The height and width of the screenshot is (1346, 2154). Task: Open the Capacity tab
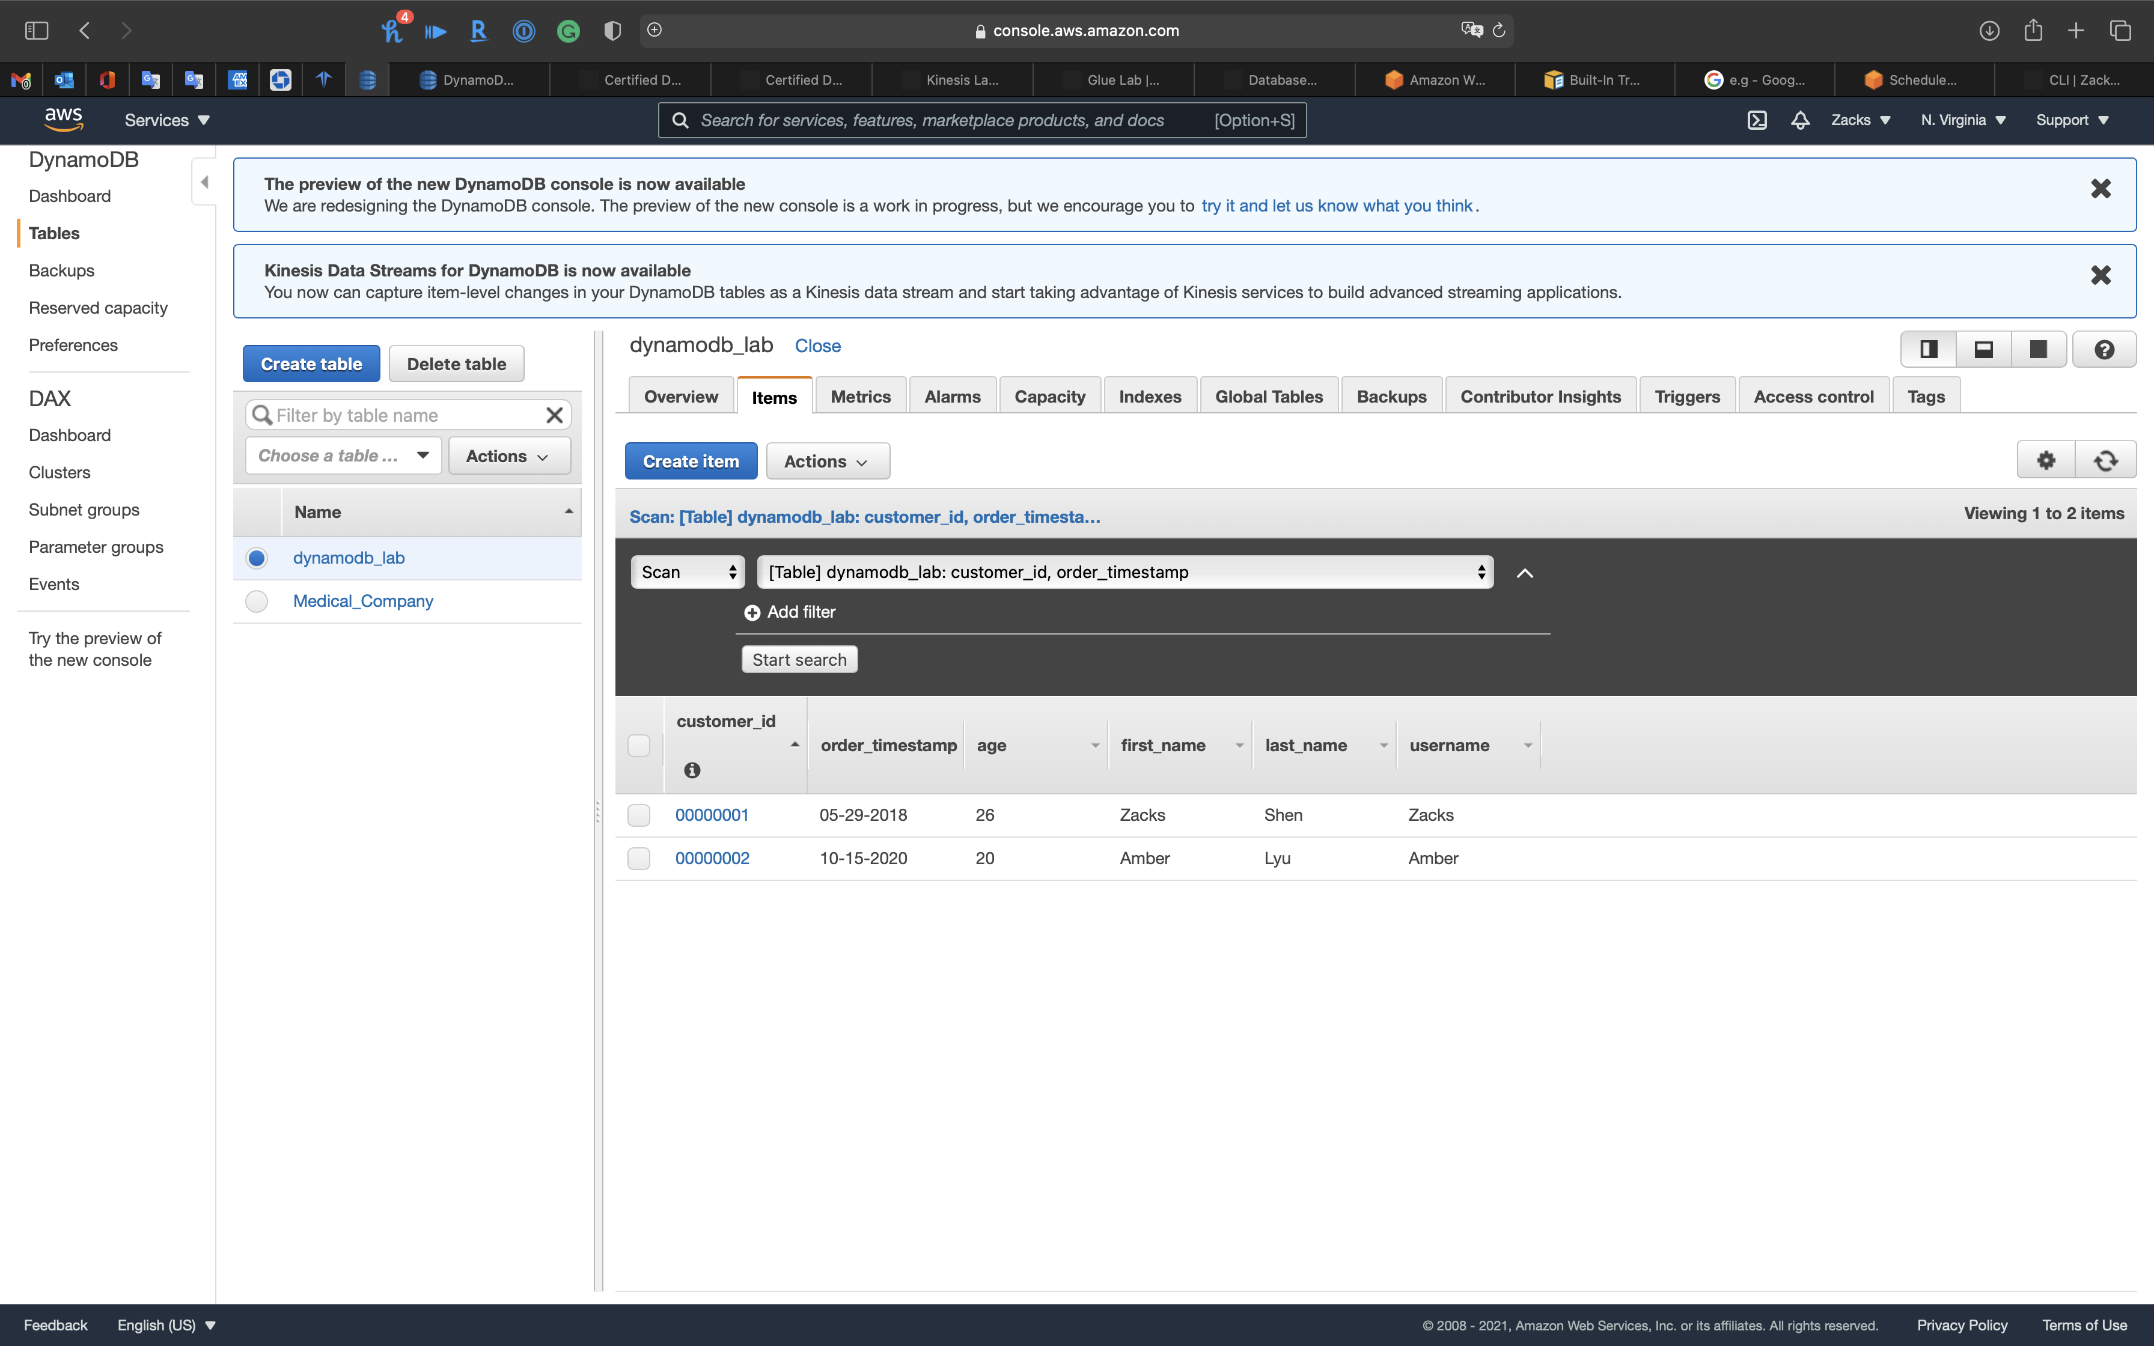point(1049,397)
